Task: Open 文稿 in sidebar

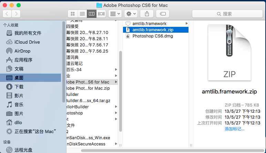Action: point(31,69)
